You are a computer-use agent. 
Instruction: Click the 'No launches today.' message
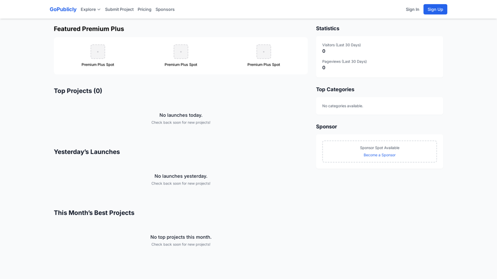[181, 115]
